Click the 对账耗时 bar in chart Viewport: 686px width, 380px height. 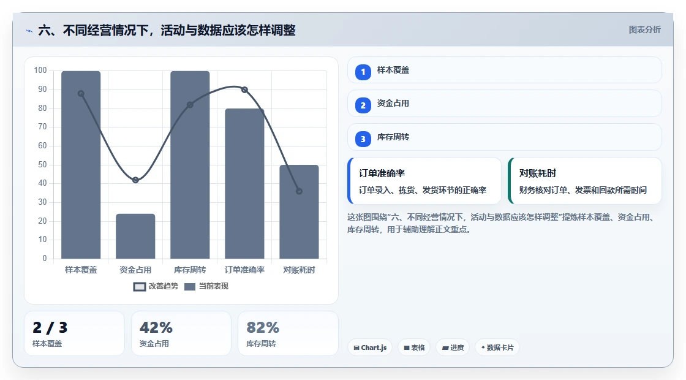click(x=300, y=212)
